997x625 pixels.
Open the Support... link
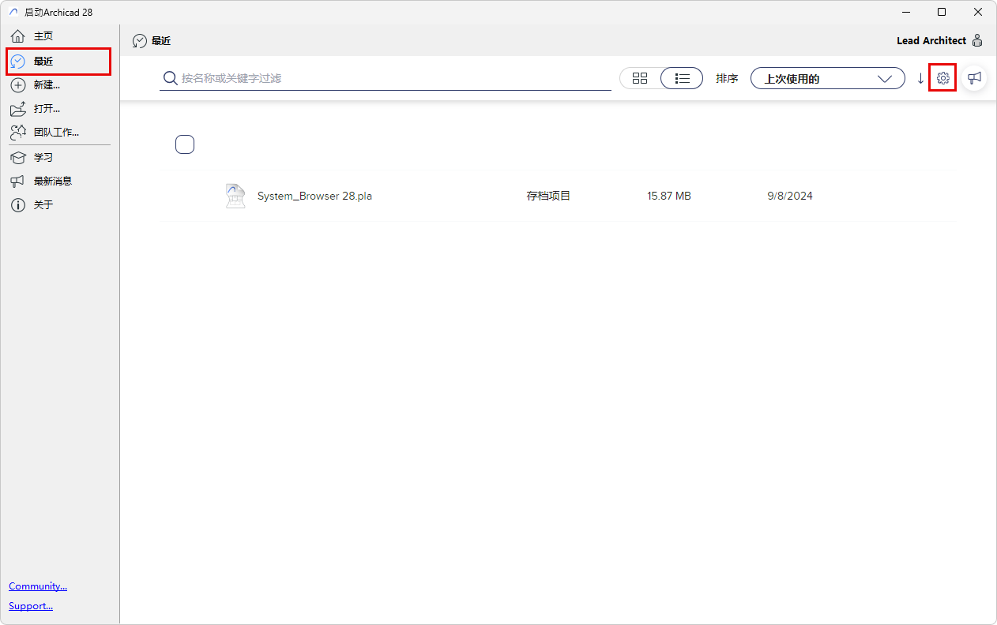pyautogui.click(x=31, y=606)
